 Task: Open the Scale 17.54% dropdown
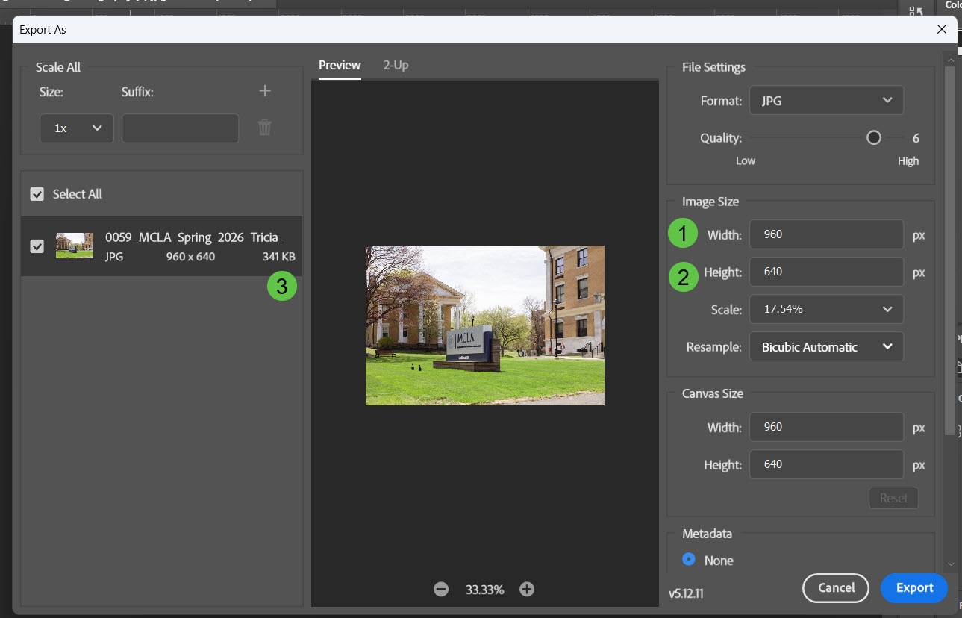pyautogui.click(x=826, y=309)
